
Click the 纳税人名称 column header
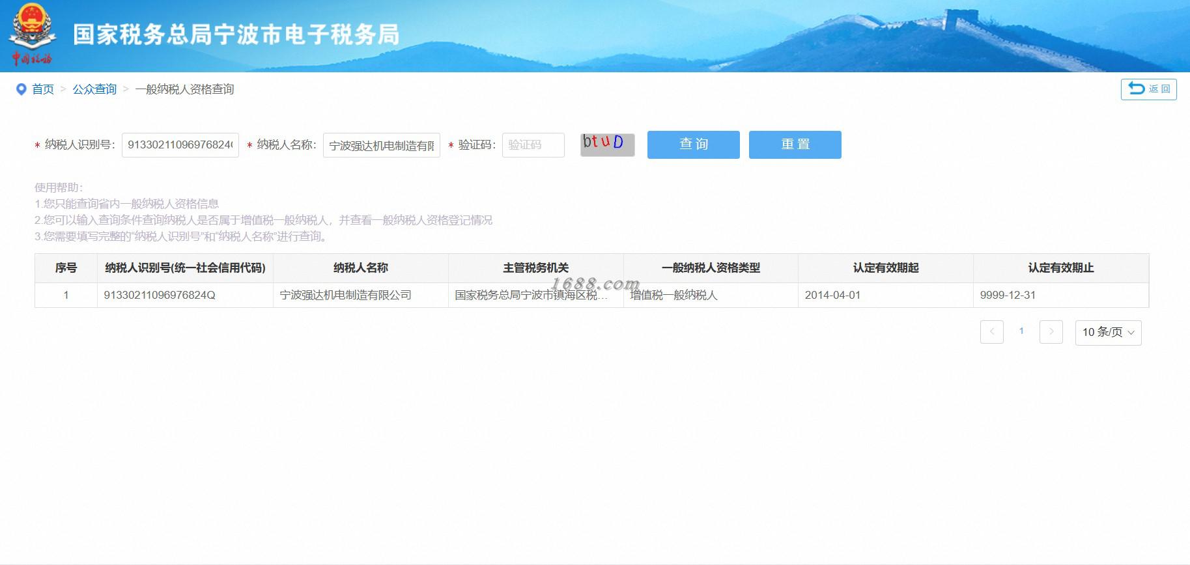click(x=360, y=268)
